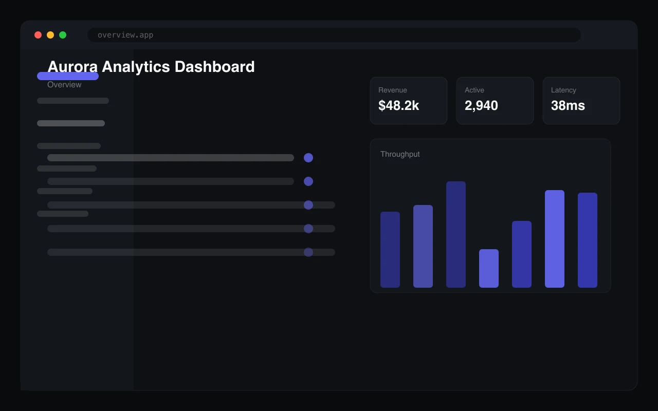Image resolution: width=658 pixels, height=411 pixels.
Task: Open the Revenue $48.2k card
Action: [x=409, y=101]
